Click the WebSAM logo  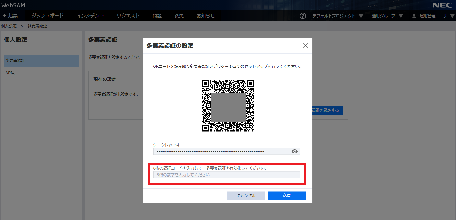coord(13,5)
